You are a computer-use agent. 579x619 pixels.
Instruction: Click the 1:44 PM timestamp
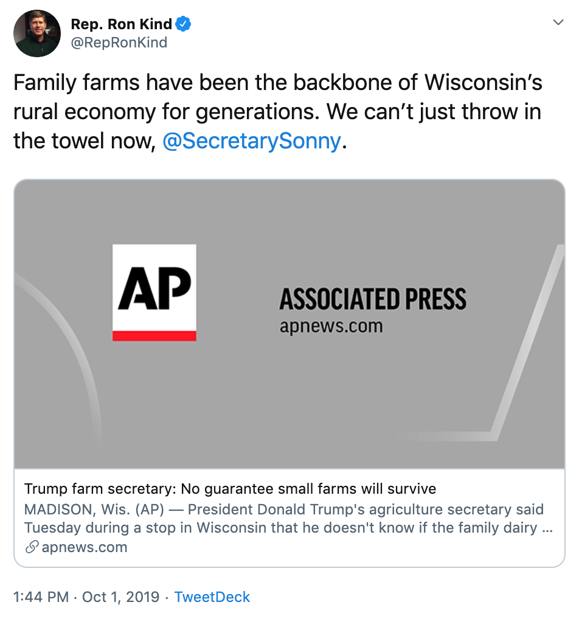41,597
